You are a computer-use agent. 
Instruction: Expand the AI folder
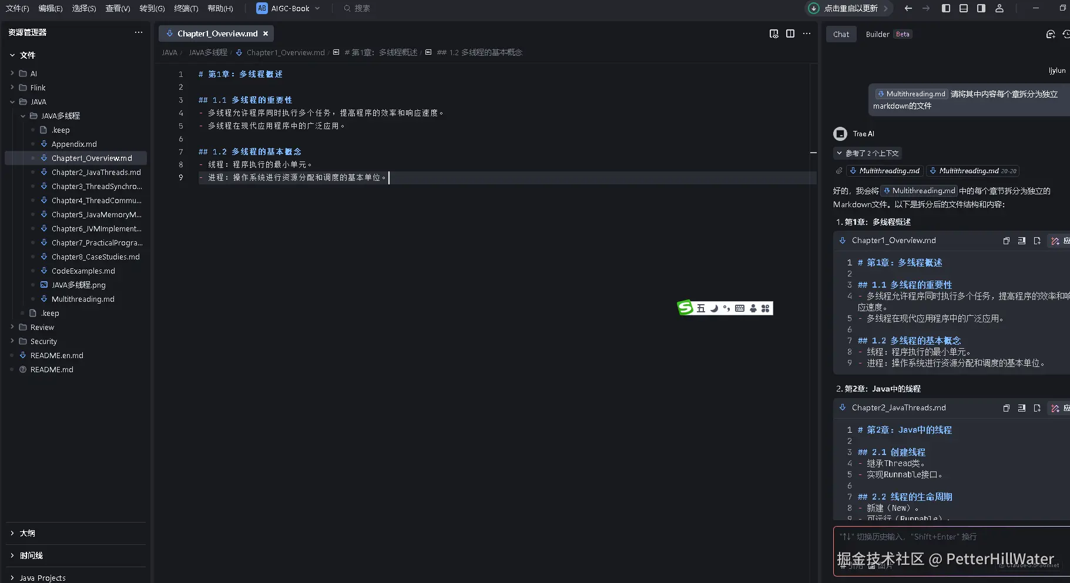[12, 73]
